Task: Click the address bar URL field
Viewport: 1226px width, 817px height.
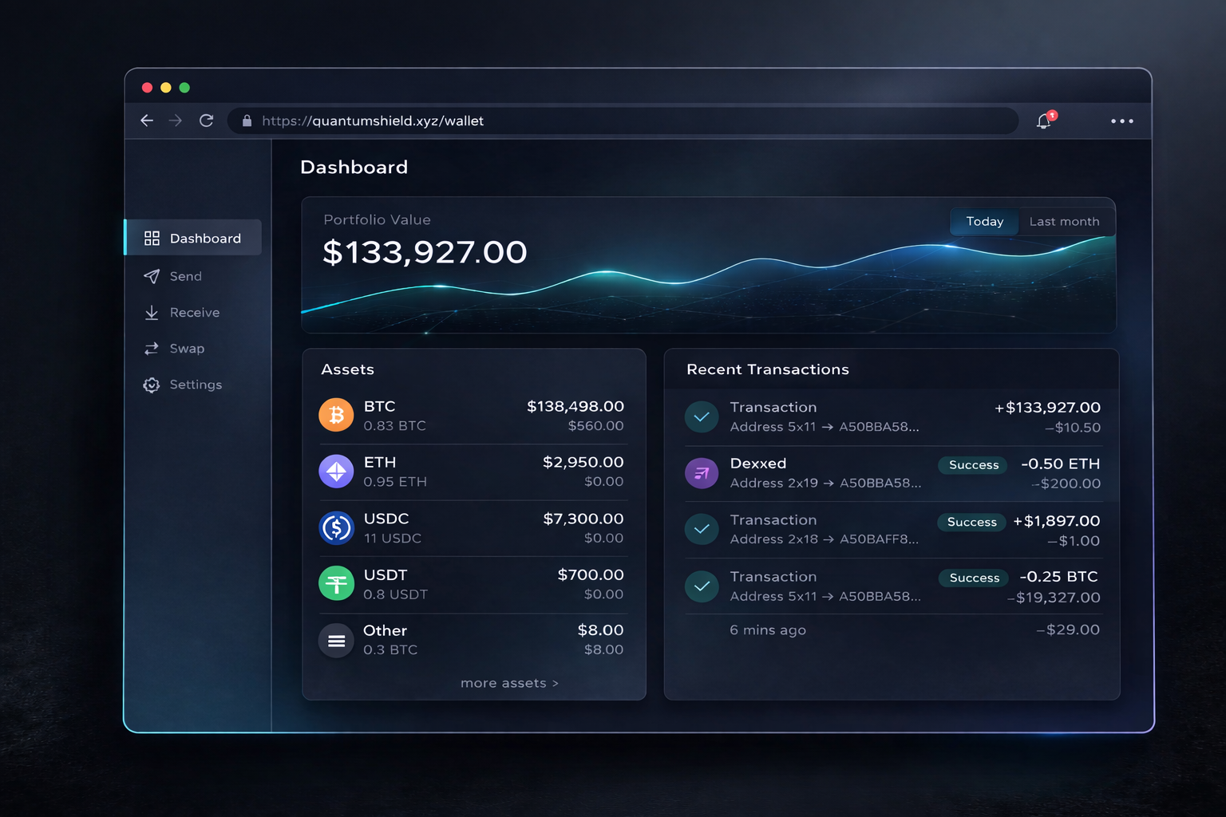Action: coord(559,120)
